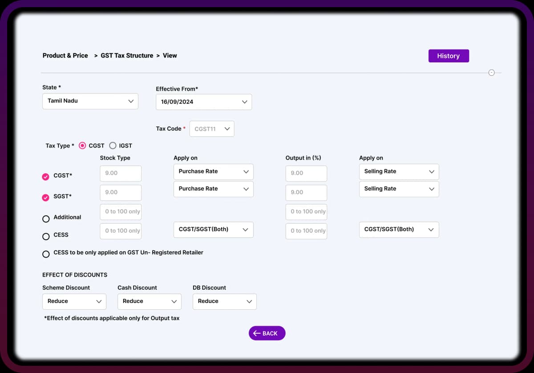The width and height of the screenshot is (534, 373).
Task: Open the State dropdown showing Tamil Nadu
Action: (x=90, y=101)
